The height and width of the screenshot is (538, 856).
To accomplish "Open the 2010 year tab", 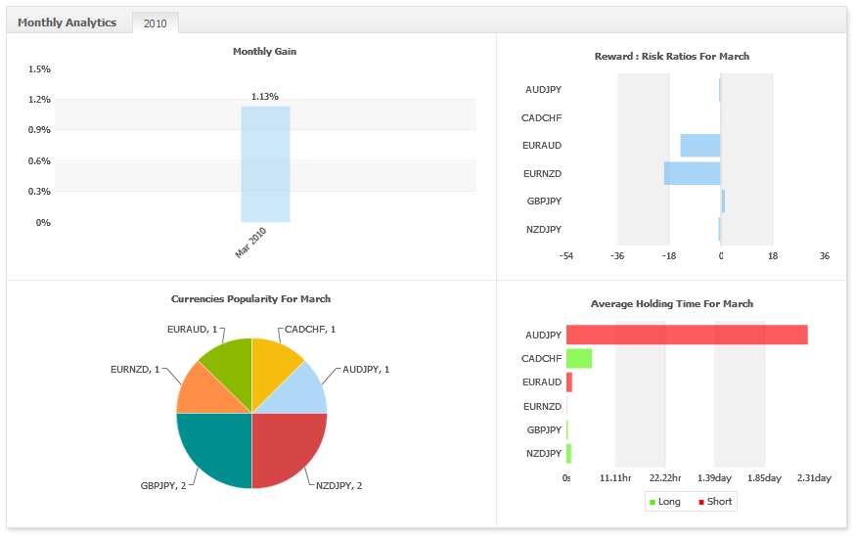I will 155,22.
